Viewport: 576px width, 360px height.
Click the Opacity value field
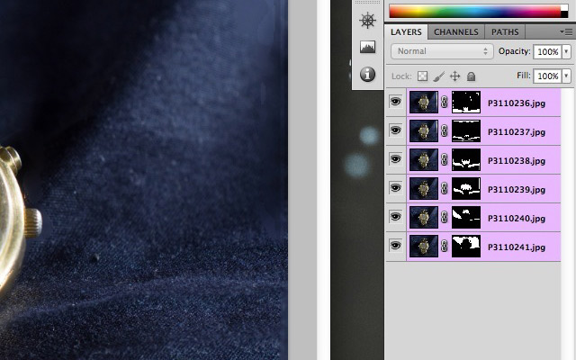click(x=548, y=51)
